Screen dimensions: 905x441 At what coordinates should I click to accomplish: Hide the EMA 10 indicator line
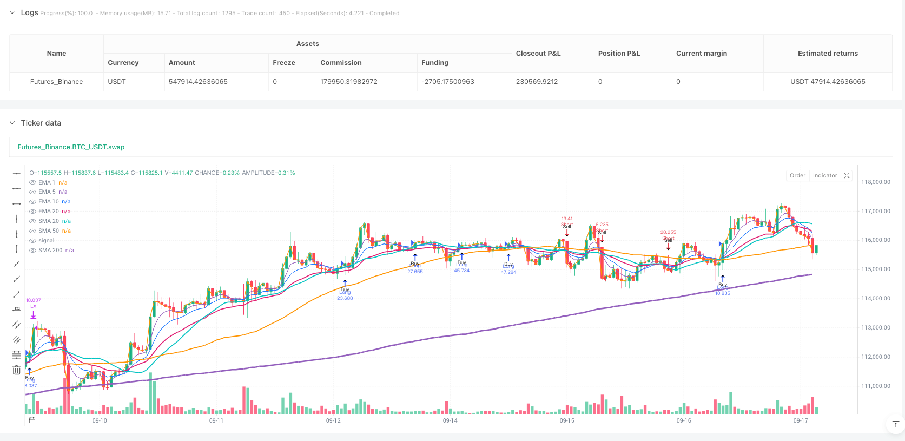tap(33, 202)
